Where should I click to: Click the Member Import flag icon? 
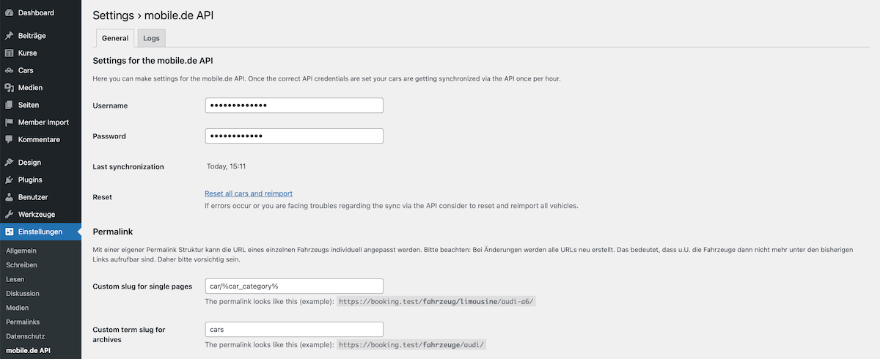(x=9, y=122)
